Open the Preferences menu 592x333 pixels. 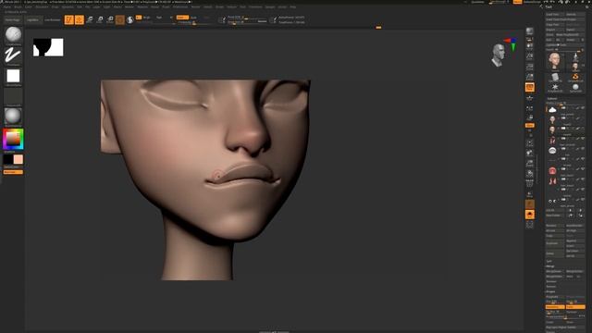point(180,6)
